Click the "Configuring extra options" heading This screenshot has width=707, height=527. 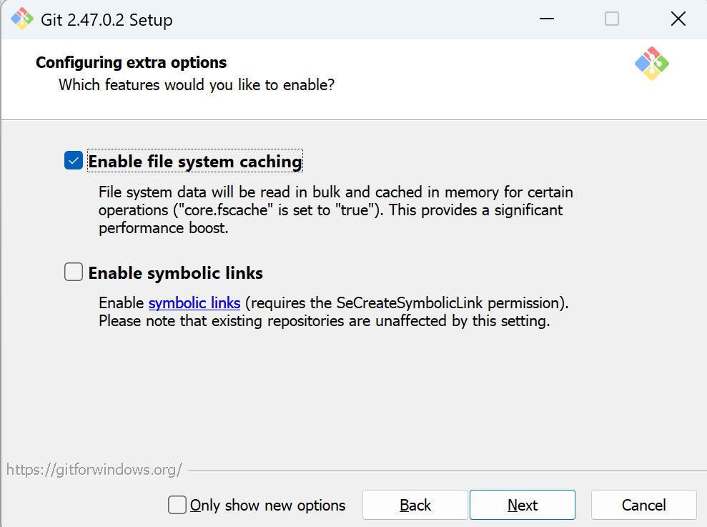coord(131,62)
